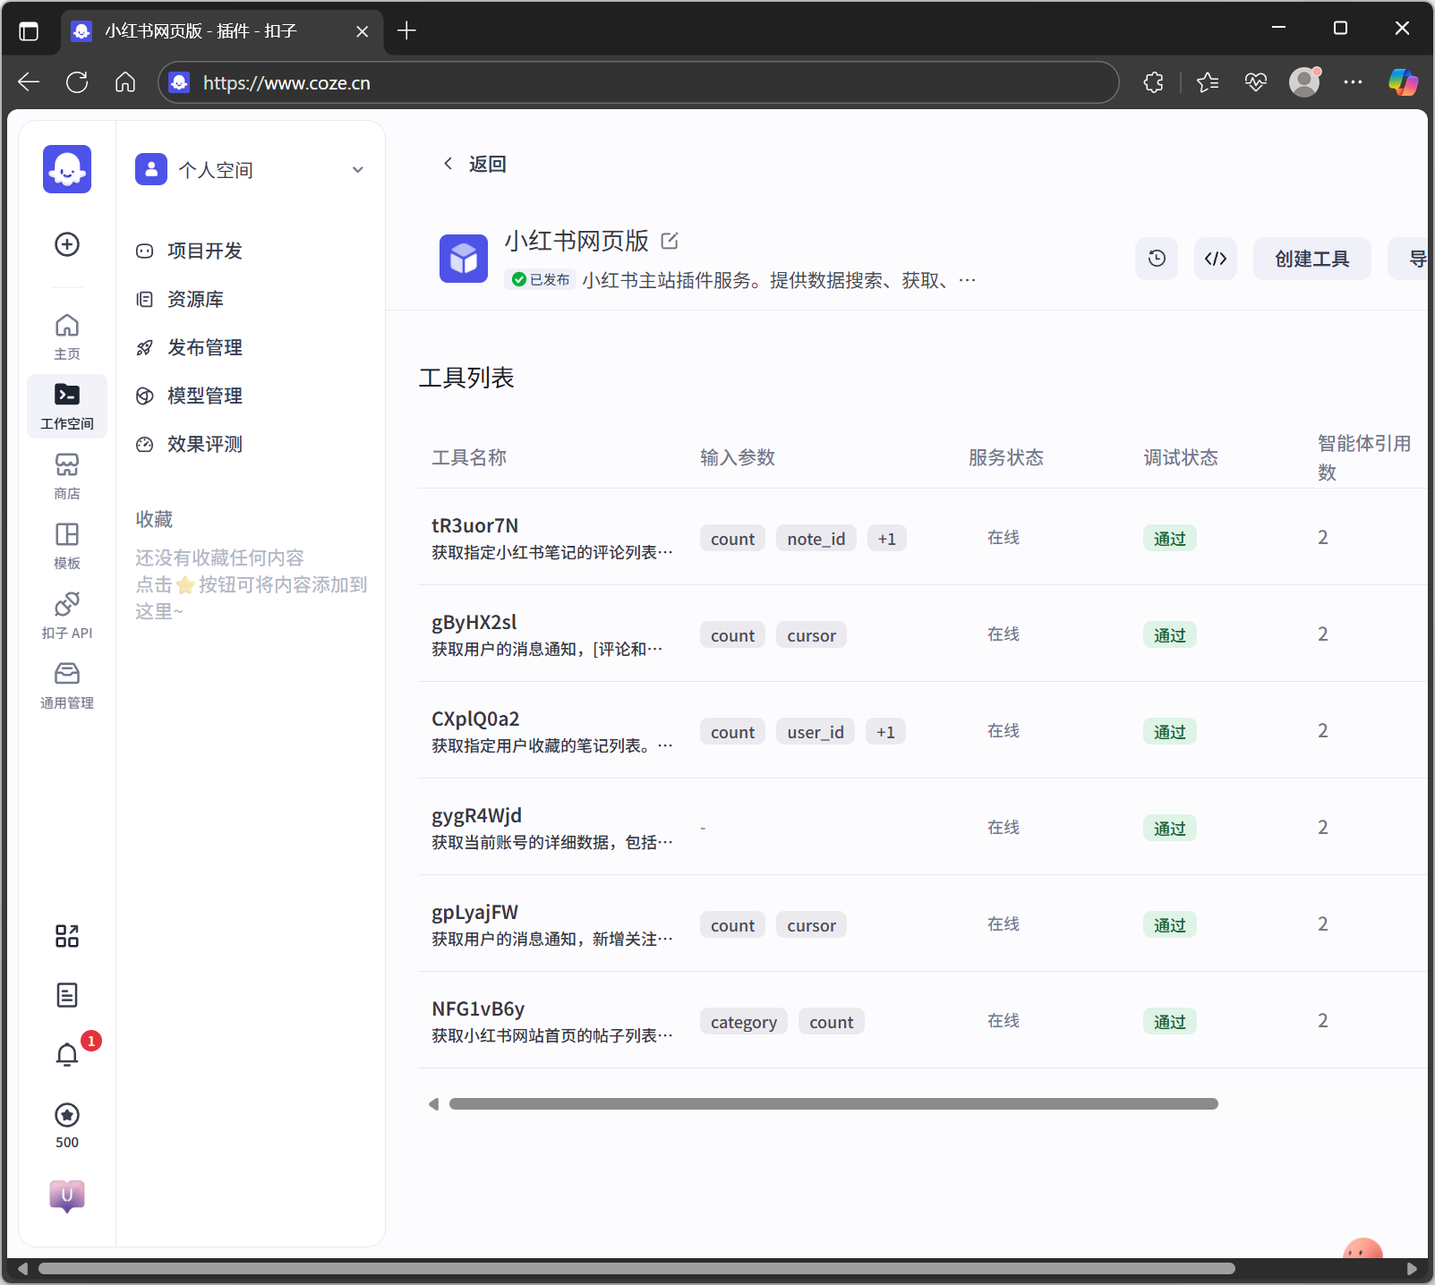Click edit icon next to 小红书网页版
This screenshot has height=1285, width=1435.
pos(670,241)
